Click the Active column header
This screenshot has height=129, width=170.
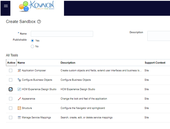point(11,63)
